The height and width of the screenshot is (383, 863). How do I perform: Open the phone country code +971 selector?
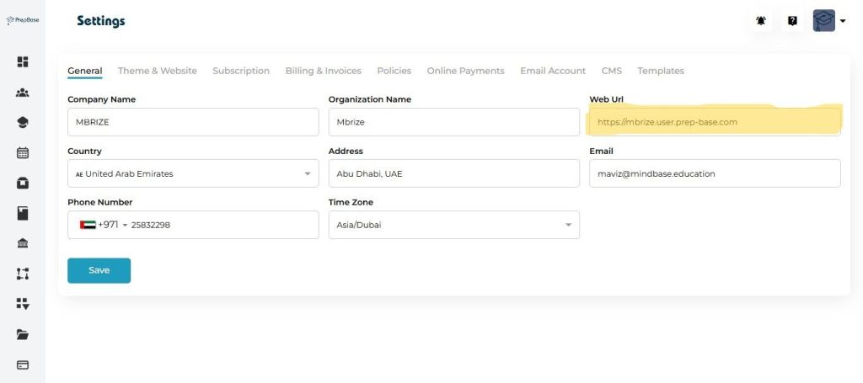pyautogui.click(x=103, y=225)
